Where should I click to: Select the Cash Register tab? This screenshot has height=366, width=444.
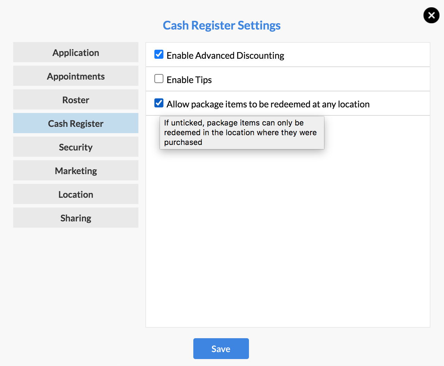(x=76, y=123)
